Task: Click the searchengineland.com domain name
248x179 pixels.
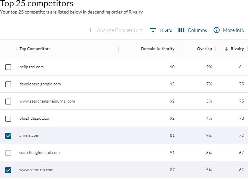Action: (39, 153)
